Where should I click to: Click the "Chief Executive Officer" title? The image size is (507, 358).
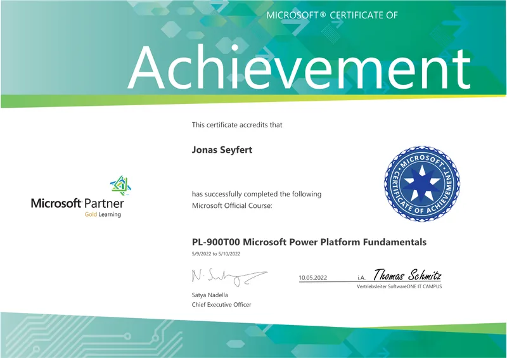[x=221, y=305]
